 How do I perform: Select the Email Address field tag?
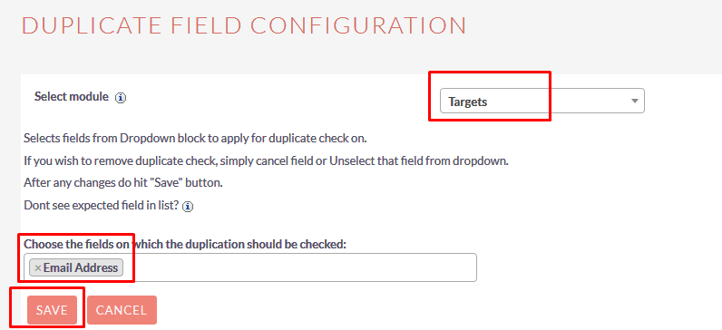[76, 267]
